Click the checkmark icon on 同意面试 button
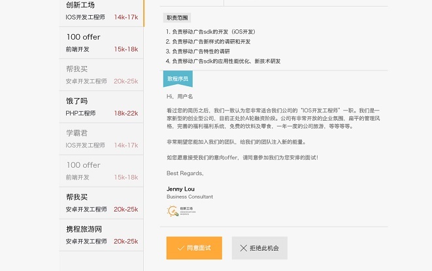Viewport: 432px width, 271px height. (x=181, y=248)
